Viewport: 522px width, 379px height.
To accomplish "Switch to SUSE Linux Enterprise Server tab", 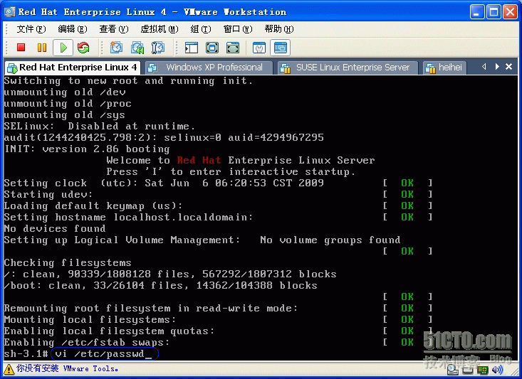I will point(348,68).
